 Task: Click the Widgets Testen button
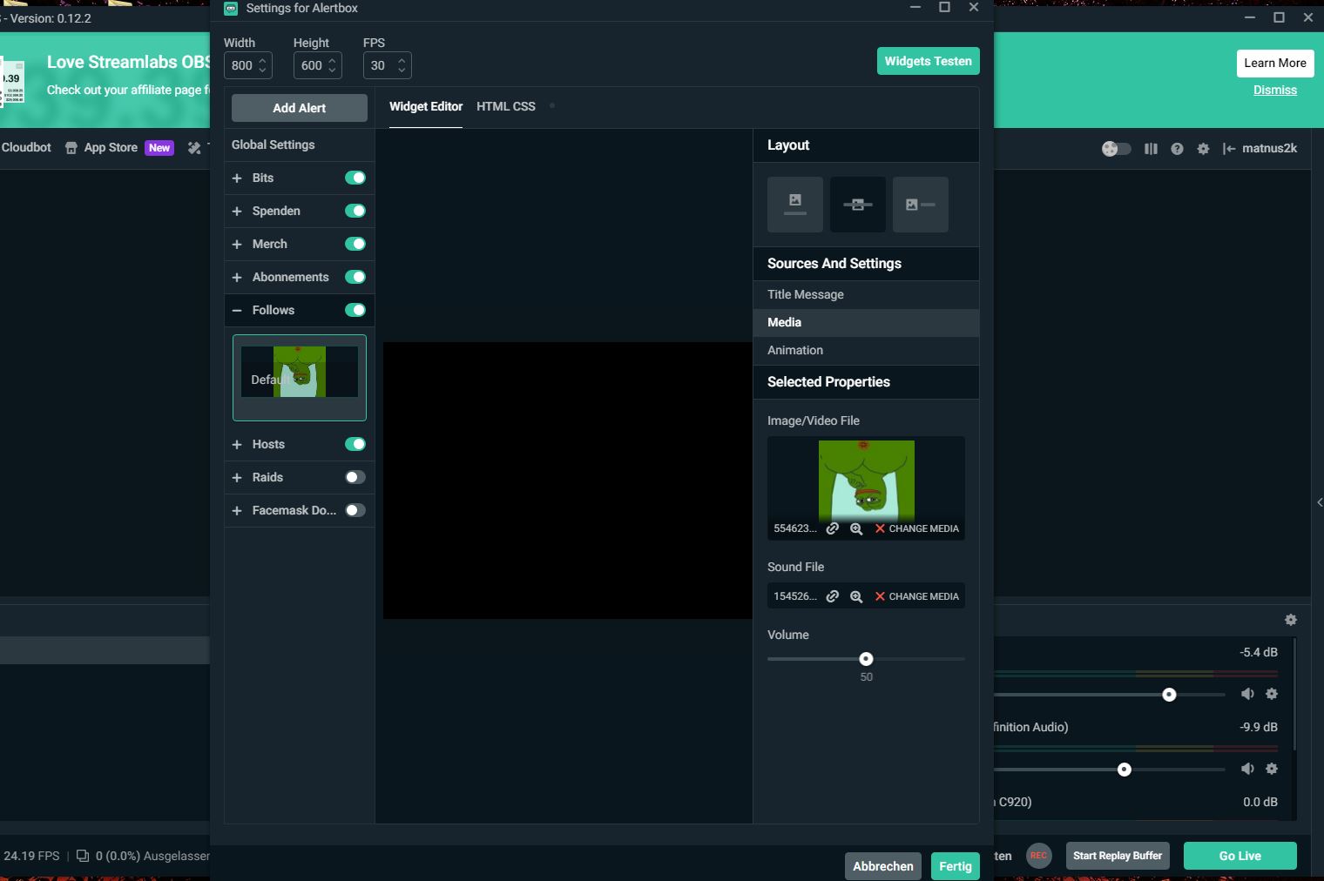click(x=928, y=61)
